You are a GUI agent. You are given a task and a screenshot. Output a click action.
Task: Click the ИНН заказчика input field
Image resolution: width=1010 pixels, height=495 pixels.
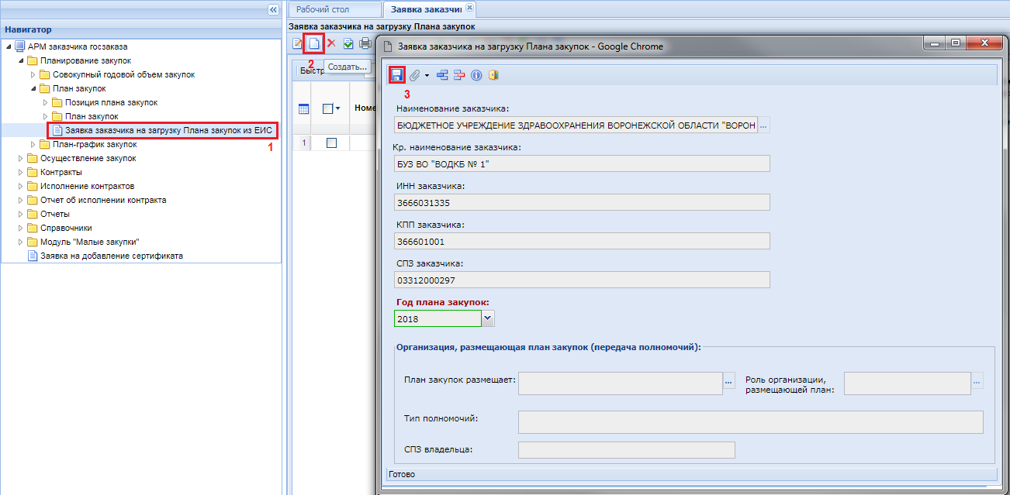[582, 202]
